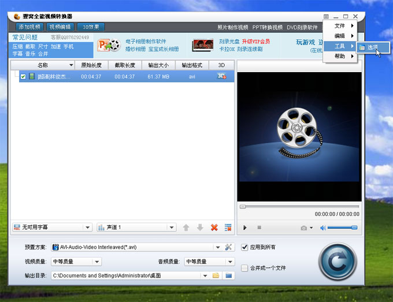Click the 电子相册制作软件 link
The height and width of the screenshot is (302, 393).
click(146, 42)
